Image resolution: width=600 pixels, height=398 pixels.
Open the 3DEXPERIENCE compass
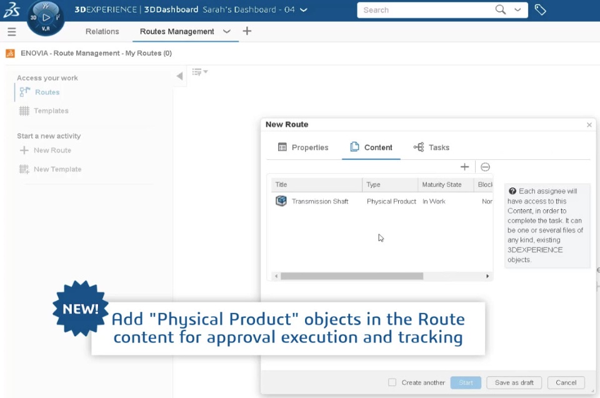coord(46,17)
